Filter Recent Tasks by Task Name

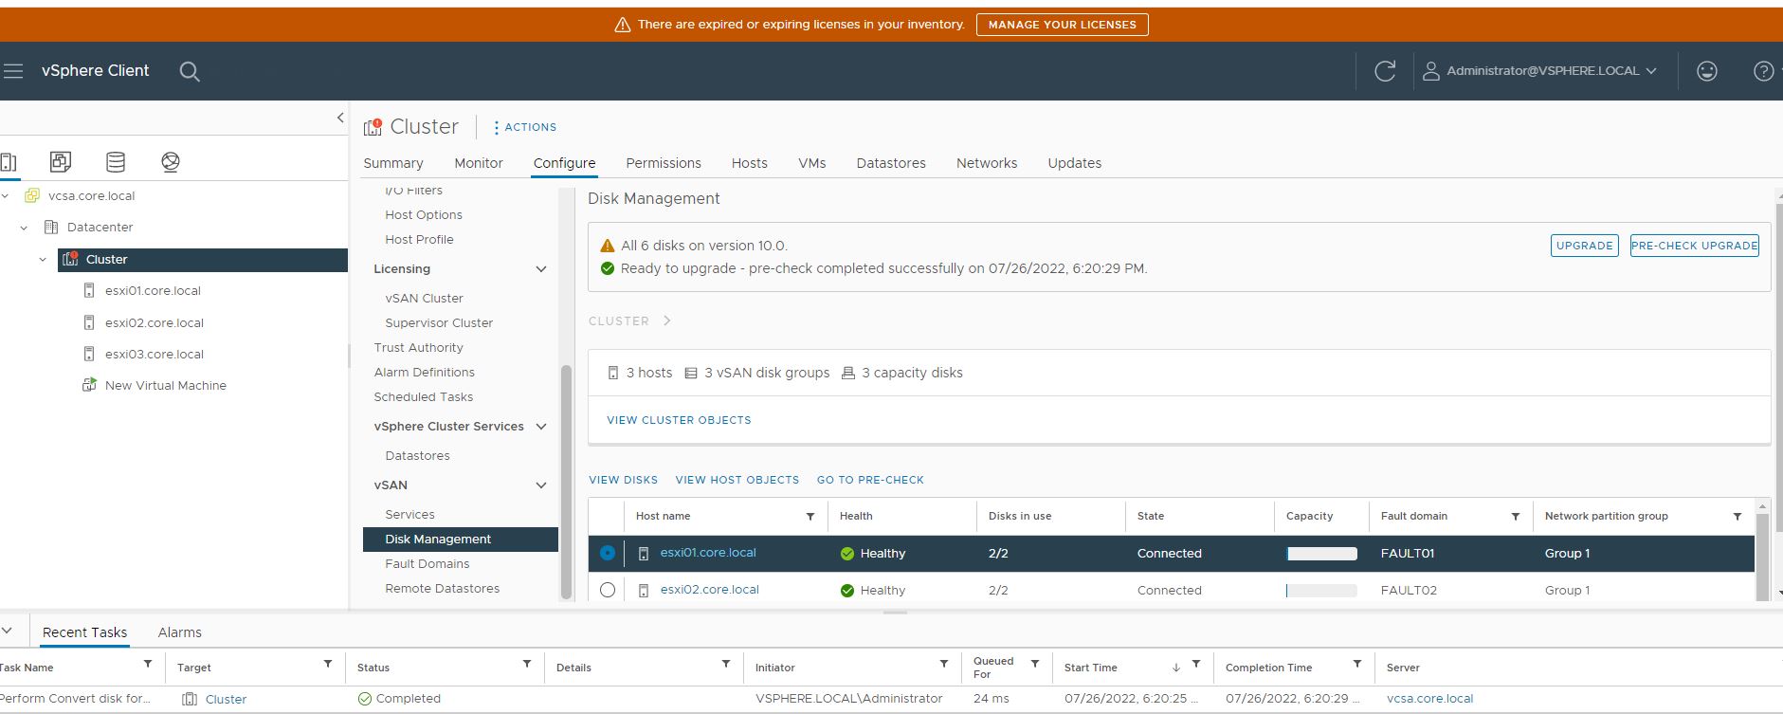pos(148,664)
